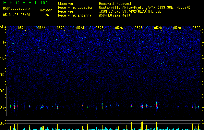Click the 0530 time marker
The width and height of the screenshot is (204, 130).
pos(197,28)
